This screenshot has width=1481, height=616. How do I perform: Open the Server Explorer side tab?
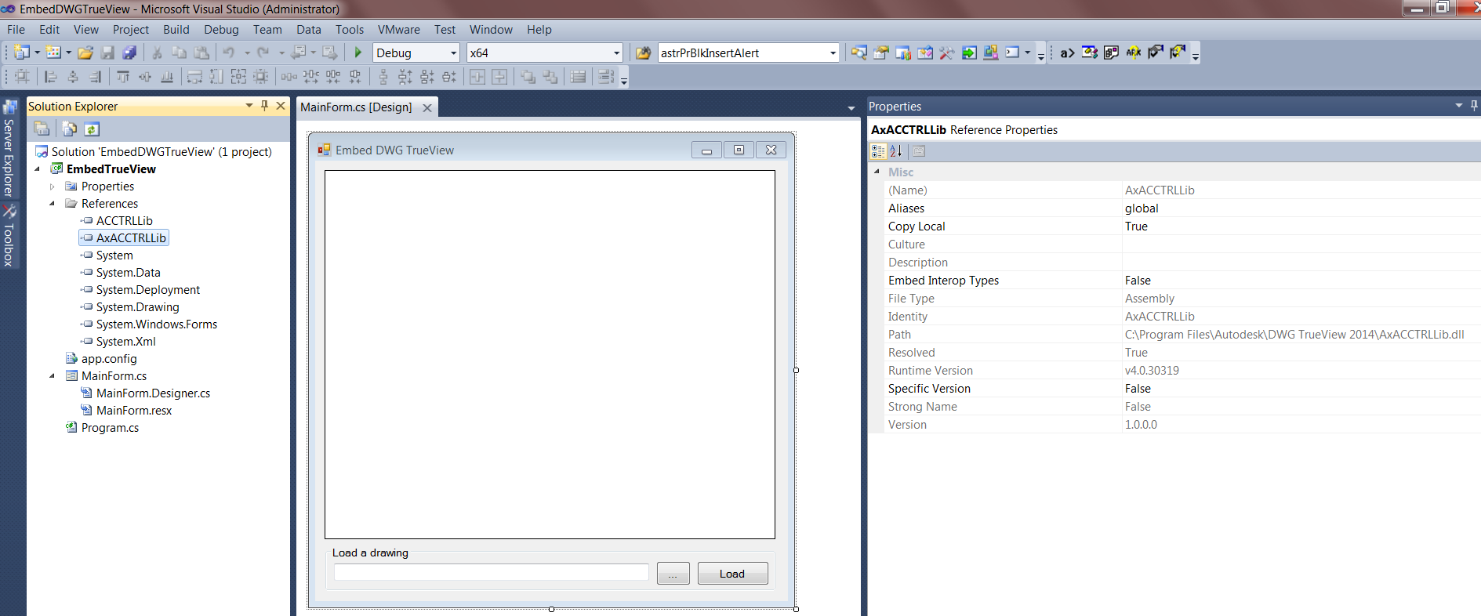9,148
